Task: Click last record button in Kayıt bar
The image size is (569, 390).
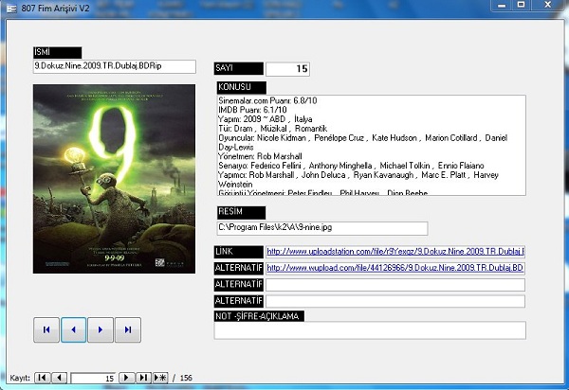Action: point(143,378)
